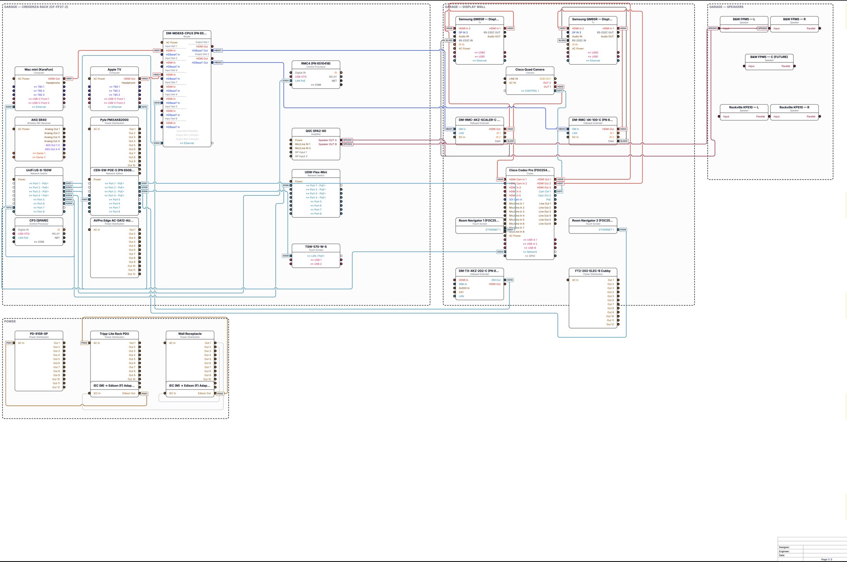The width and height of the screenshot is (847, 562).
Task: Click the P001 tag at PD-915R-SP AC In
Action: click(9, 343)
